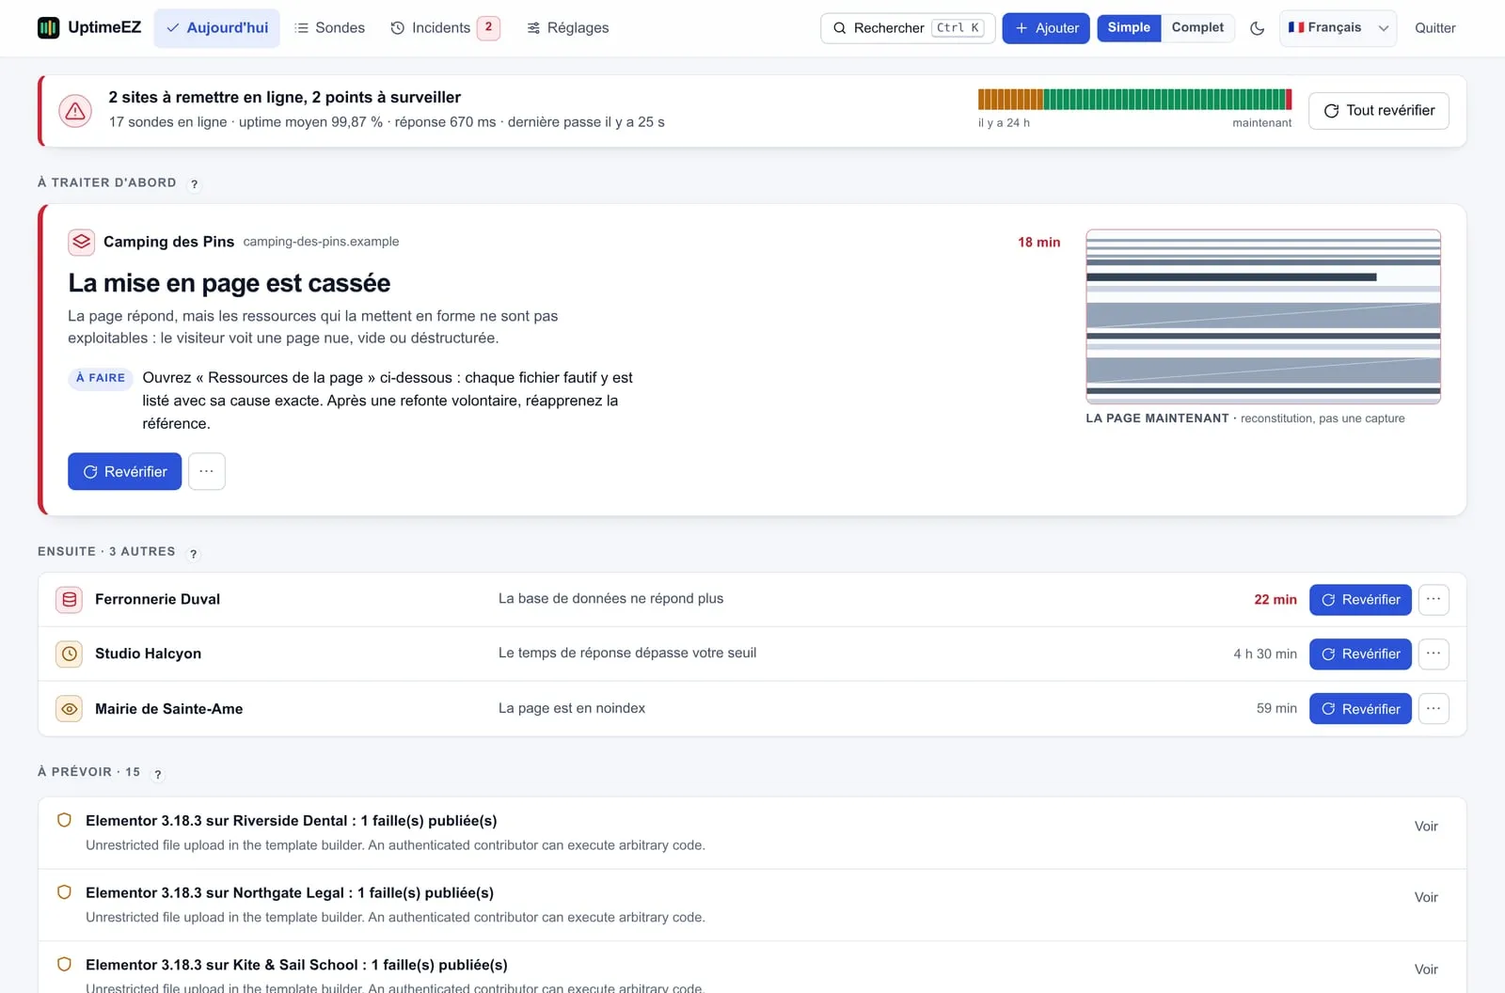The height and width of the screenshot is (993, 1505).
Task: Open more options for Ferronnerie Duval
Action: [1434, 600]
